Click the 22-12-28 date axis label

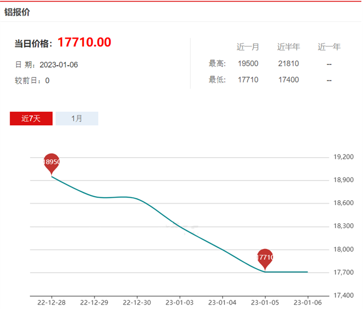(51, 302)
